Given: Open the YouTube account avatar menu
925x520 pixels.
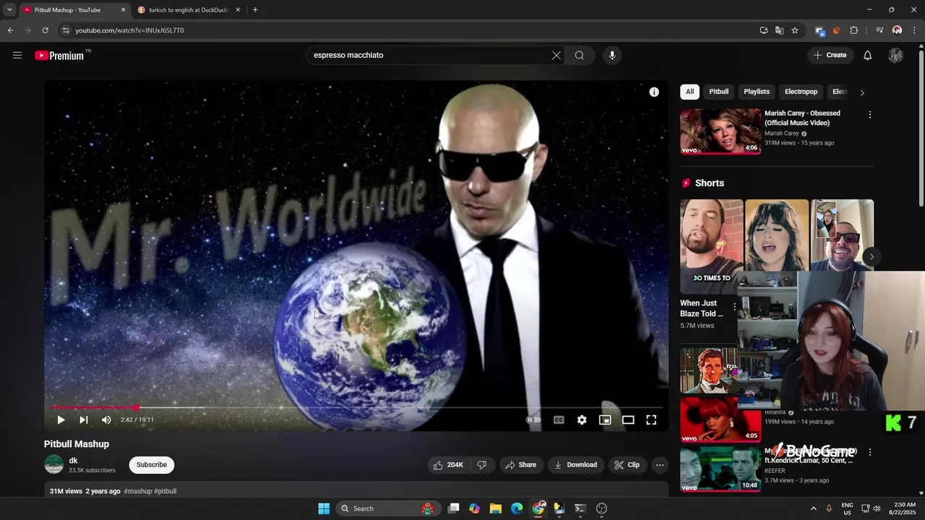Looking at the screenshot, I should point(895,55).
